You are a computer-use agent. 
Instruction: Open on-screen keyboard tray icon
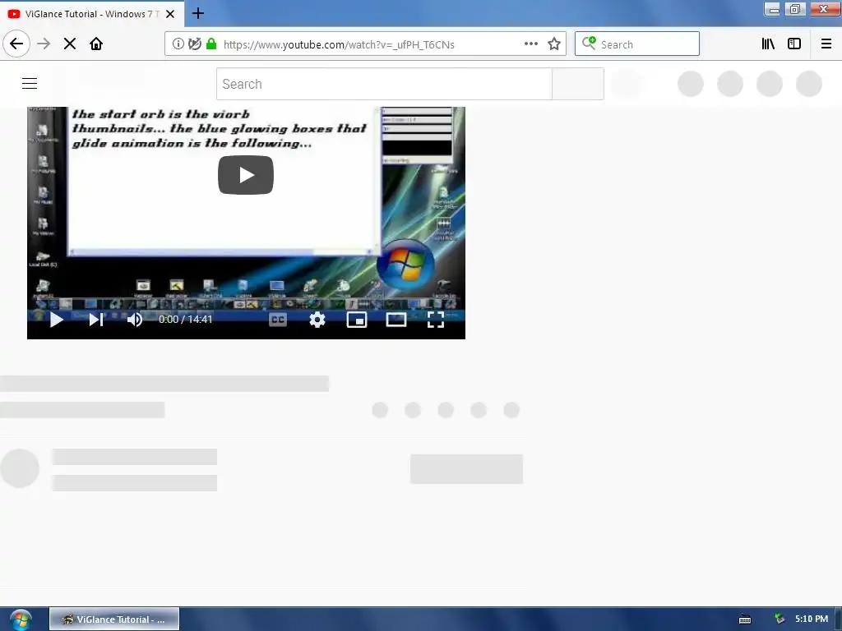[x=745, y=619]
